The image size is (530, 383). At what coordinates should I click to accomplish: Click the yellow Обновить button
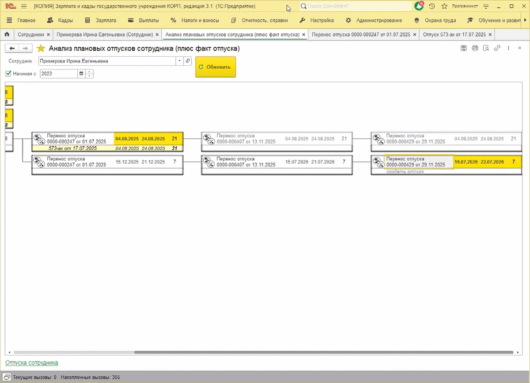216,67
